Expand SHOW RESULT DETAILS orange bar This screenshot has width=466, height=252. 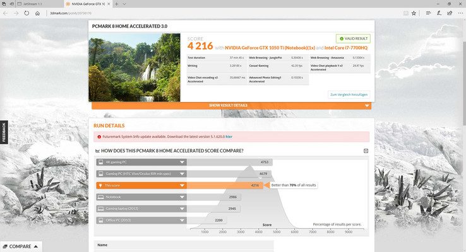pyautogui.click(x=232, y=106)
